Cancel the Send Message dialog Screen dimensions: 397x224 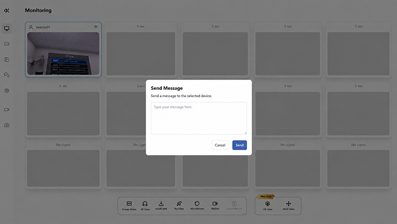pyautogui.click(x=220, y=145)
